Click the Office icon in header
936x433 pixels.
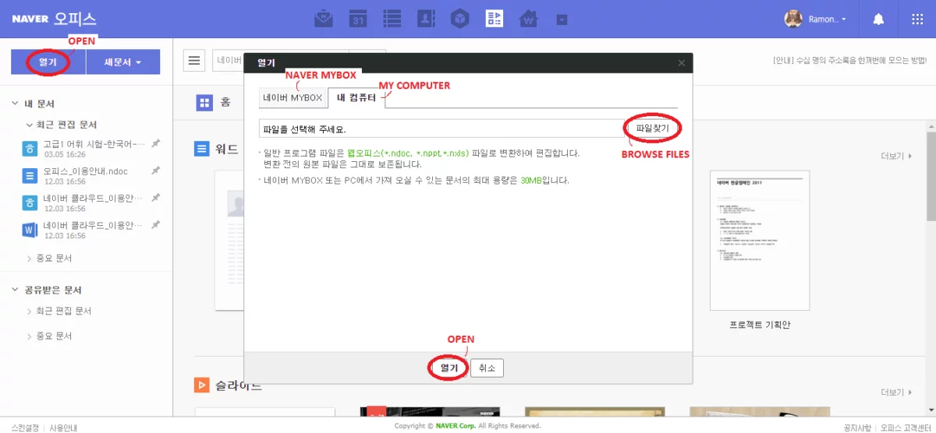pyautogui.click(x=495, y=19)
